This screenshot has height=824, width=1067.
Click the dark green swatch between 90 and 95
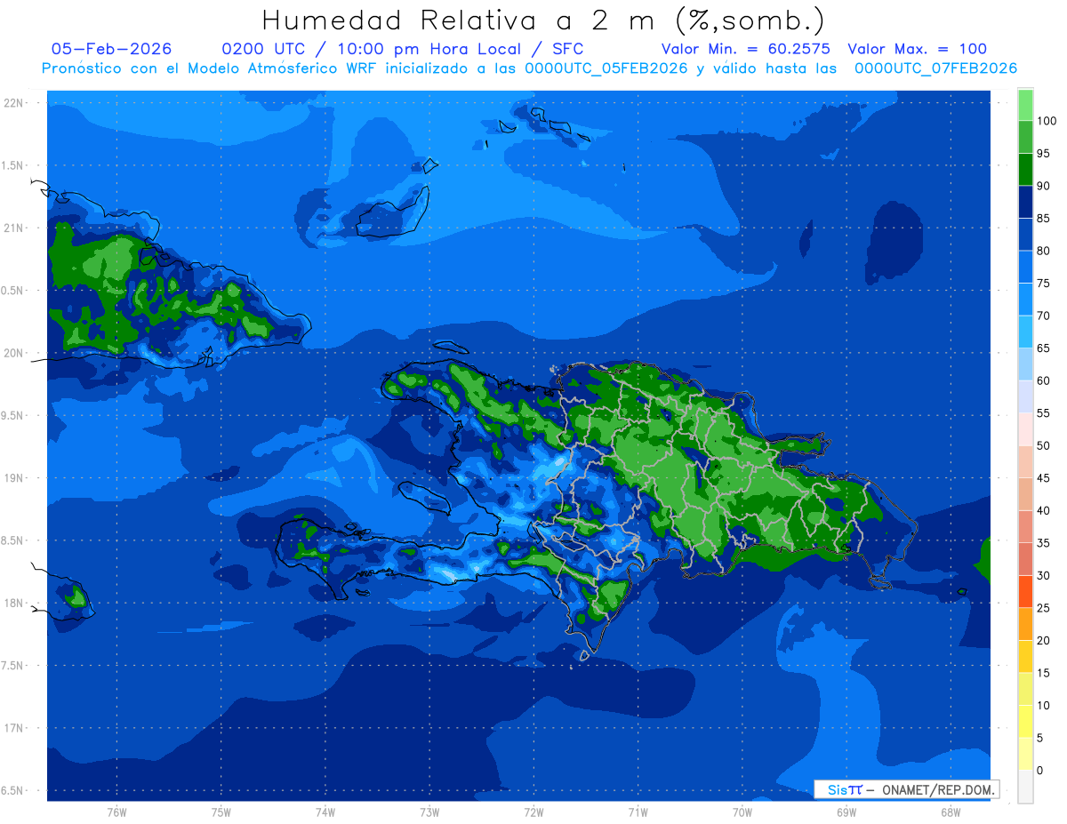click(1025, 170)
